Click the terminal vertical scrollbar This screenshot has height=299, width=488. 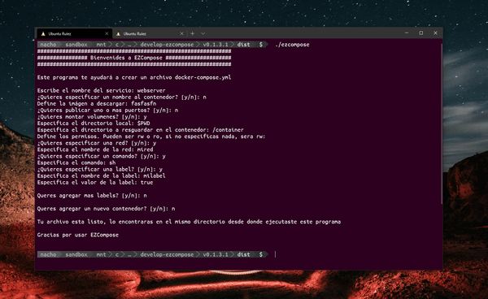(442, 124)
